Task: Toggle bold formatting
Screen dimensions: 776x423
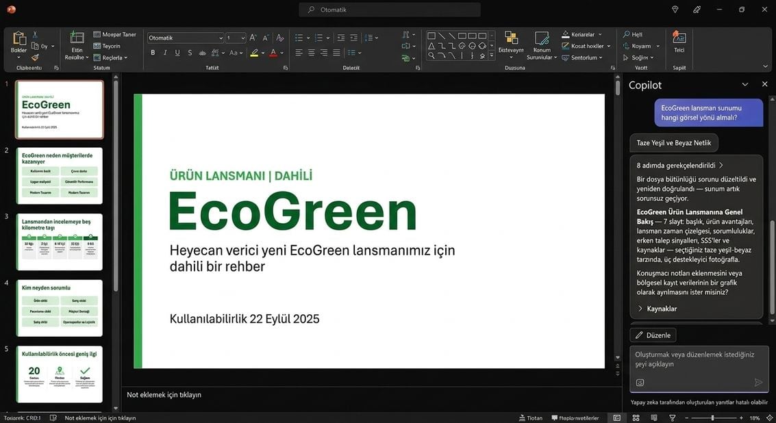Action: pyautogui.click(x=153, y=53)
